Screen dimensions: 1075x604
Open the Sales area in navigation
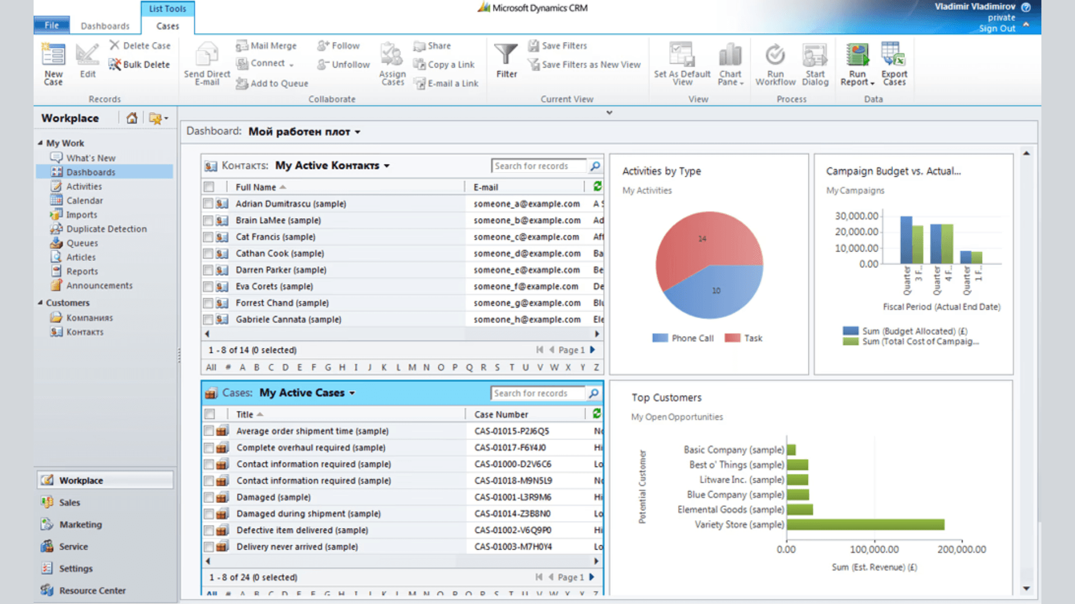coord(69,502)
